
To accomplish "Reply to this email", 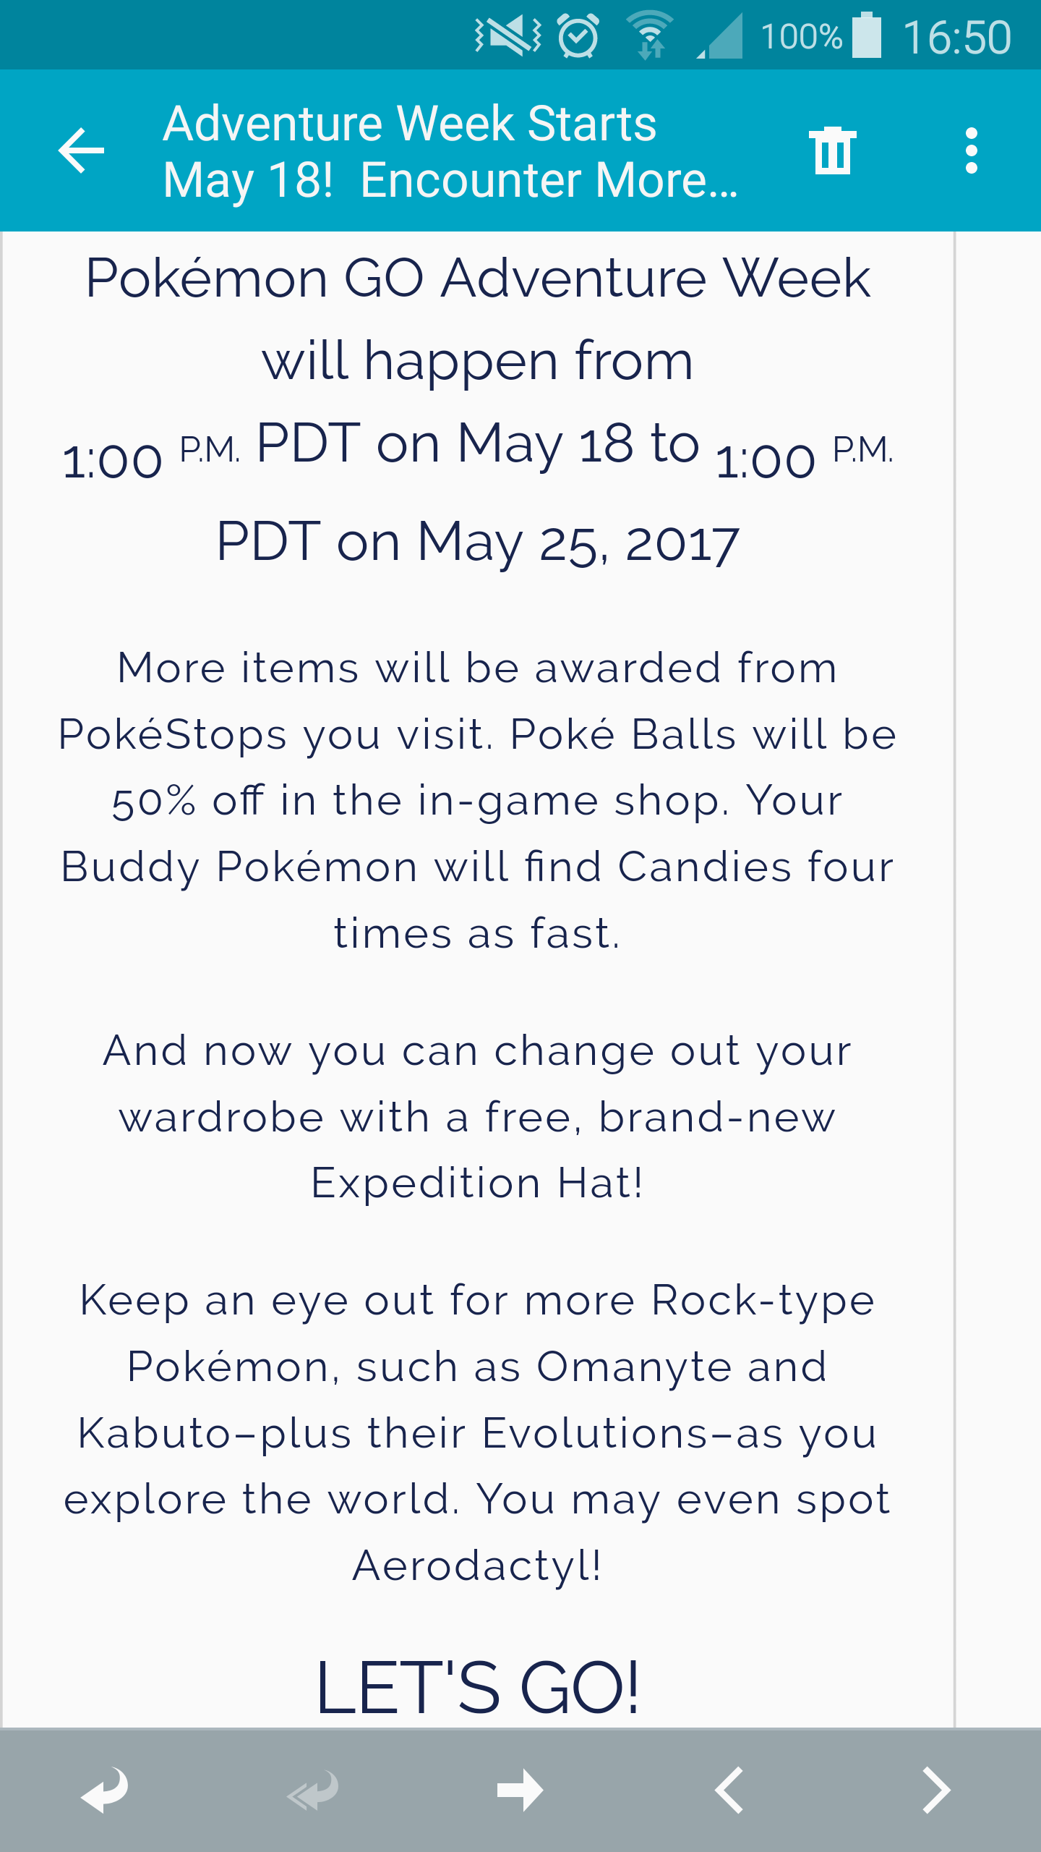I will click(x=105, y=1791).
